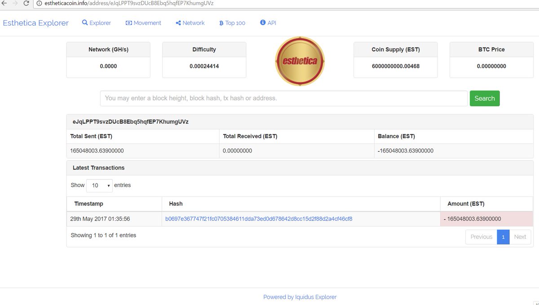Open the API nav item

pos(268,23)
